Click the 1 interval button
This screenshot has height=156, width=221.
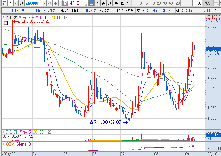(135, 3)
